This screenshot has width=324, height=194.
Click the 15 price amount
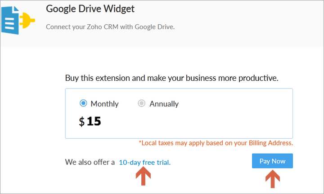[x=94, y=121]
